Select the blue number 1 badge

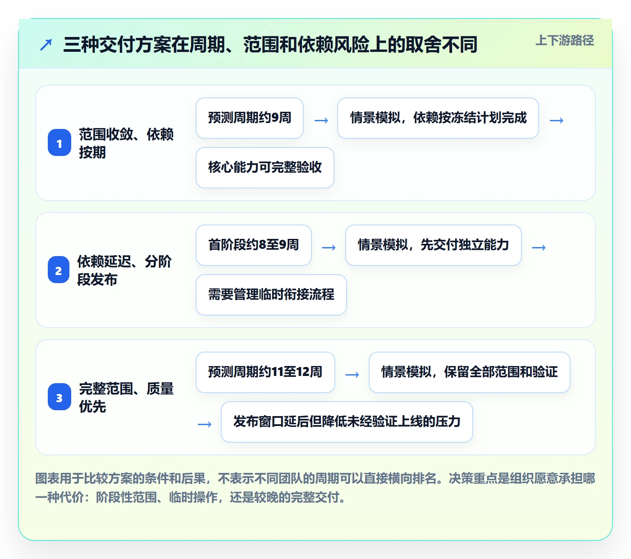[59, 143]
